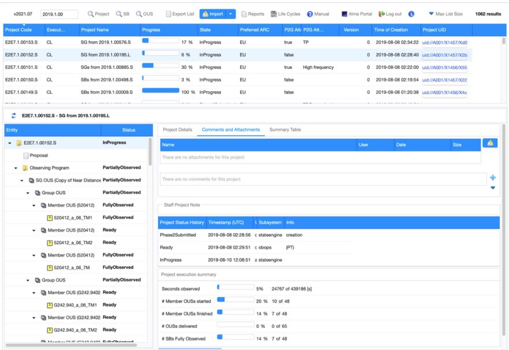Click the G242.940_a_06_TM2 scheduling block icon
This screenshot has height=350, width=509.
(x=50, y=330)
